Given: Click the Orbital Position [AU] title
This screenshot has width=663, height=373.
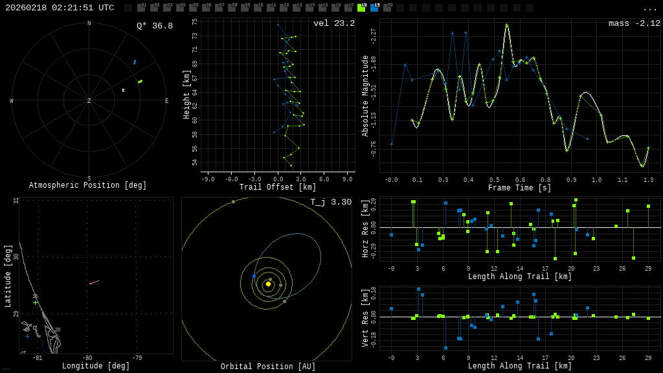Looking at the screenshot, I should [x=268, y=367].
